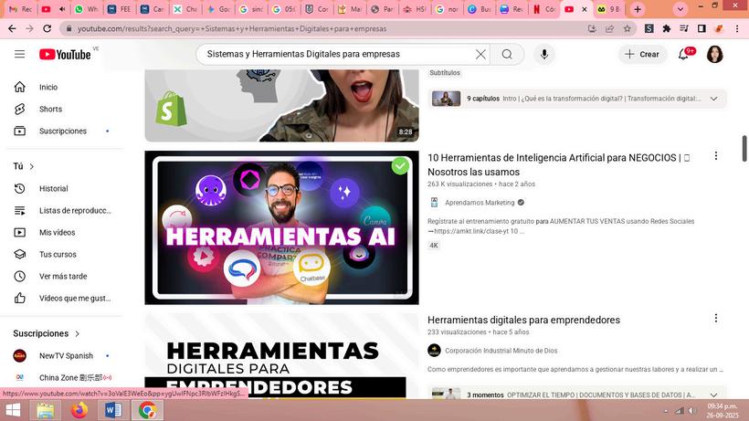This screenshot has height=421, width=749.
Task: Open NewTV Spanish channel subscription
Action: pyautogui.click(x=62, y=355)
